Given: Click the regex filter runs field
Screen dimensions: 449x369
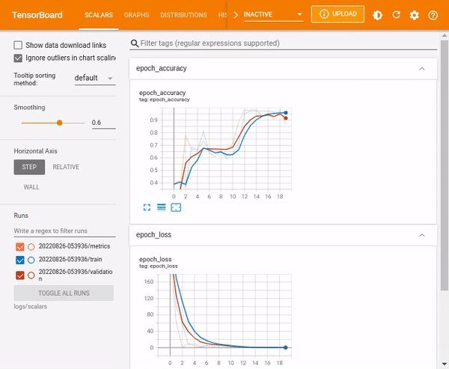Looking at the screenshot, I should (64, 231).
